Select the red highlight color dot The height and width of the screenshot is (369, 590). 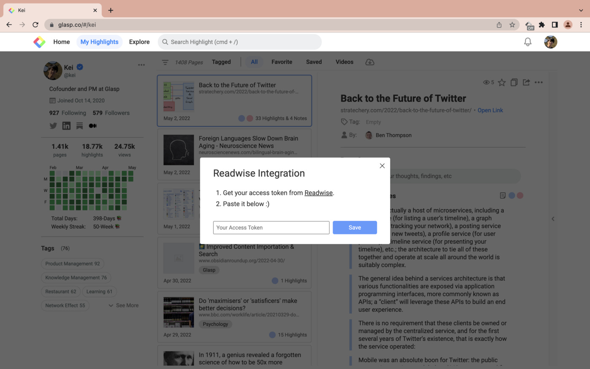click(x=520, y=195)
